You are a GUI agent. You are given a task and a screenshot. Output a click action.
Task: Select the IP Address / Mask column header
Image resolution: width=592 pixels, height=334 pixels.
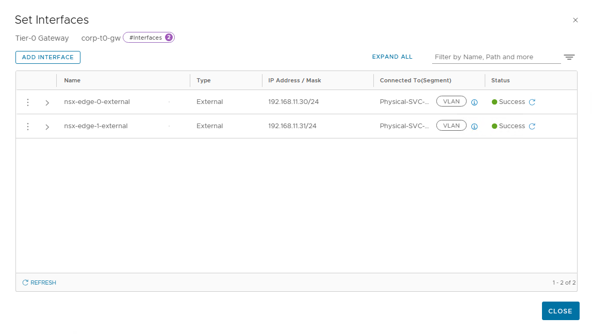click(x=294, y=80)
